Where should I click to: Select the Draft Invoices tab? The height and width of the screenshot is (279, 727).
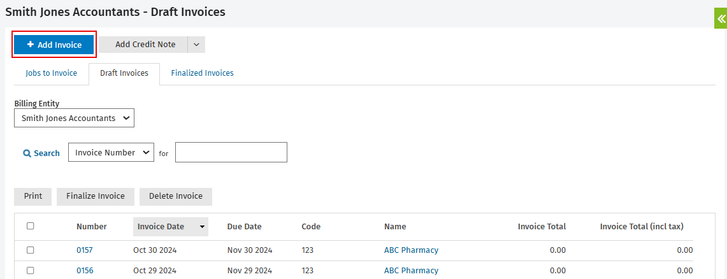click(124, 73)
